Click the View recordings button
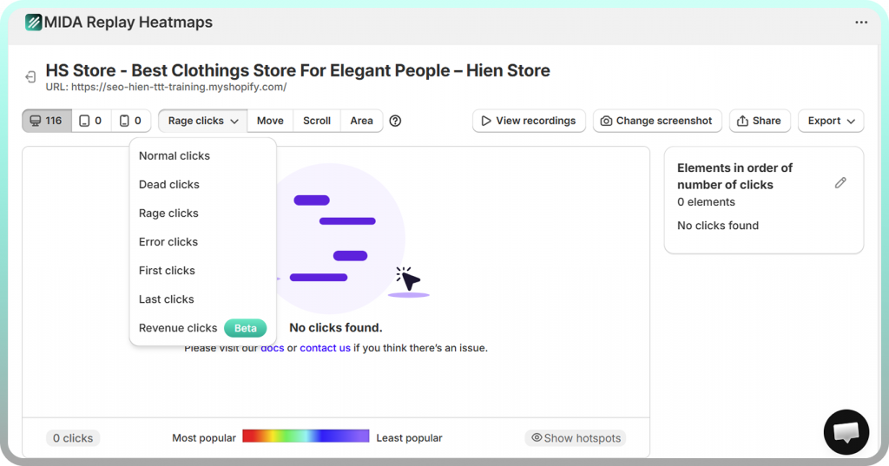889x466 pixels. pos(528,121)
